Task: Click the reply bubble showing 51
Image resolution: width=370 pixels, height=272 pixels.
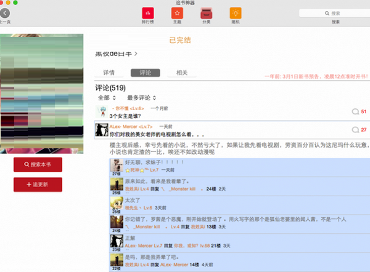Action: tap(359, 111)
